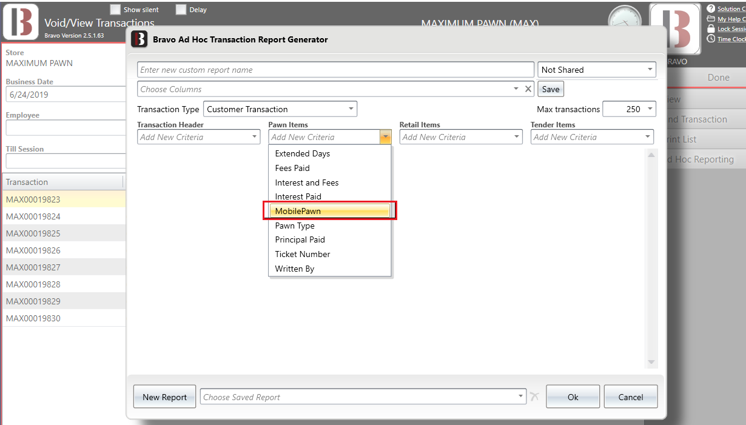The width and height of the screenshot is (746, 425).
Task: Click the Cancel button
Action: pyautogui.click(x=631, y=397)
